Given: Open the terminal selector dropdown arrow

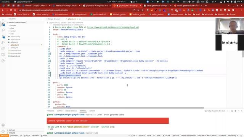Looking at the screenshot, I should pyautogui.click(x=229, y=111).
